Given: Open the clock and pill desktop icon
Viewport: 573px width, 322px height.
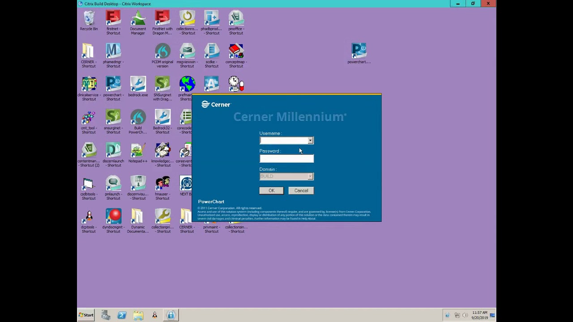Looking at the screenshot, I should click(x=236, y=83).
